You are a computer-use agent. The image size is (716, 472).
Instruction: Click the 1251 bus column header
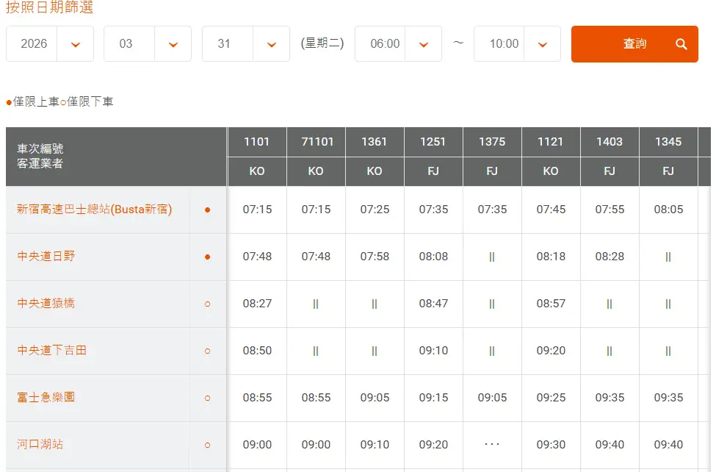[433, 142]
